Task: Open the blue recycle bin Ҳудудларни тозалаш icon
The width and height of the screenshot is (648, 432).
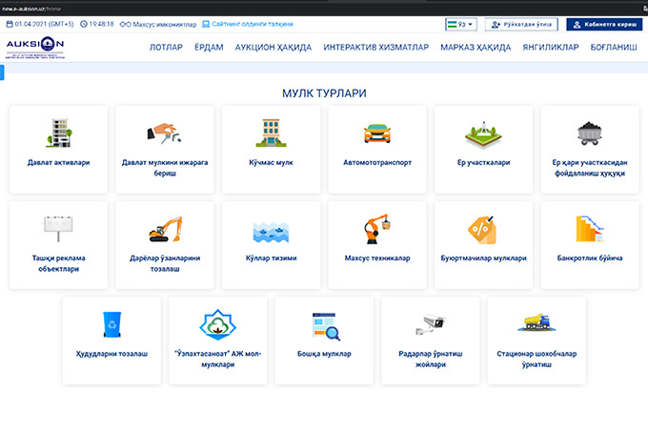Action: point(111,324)
